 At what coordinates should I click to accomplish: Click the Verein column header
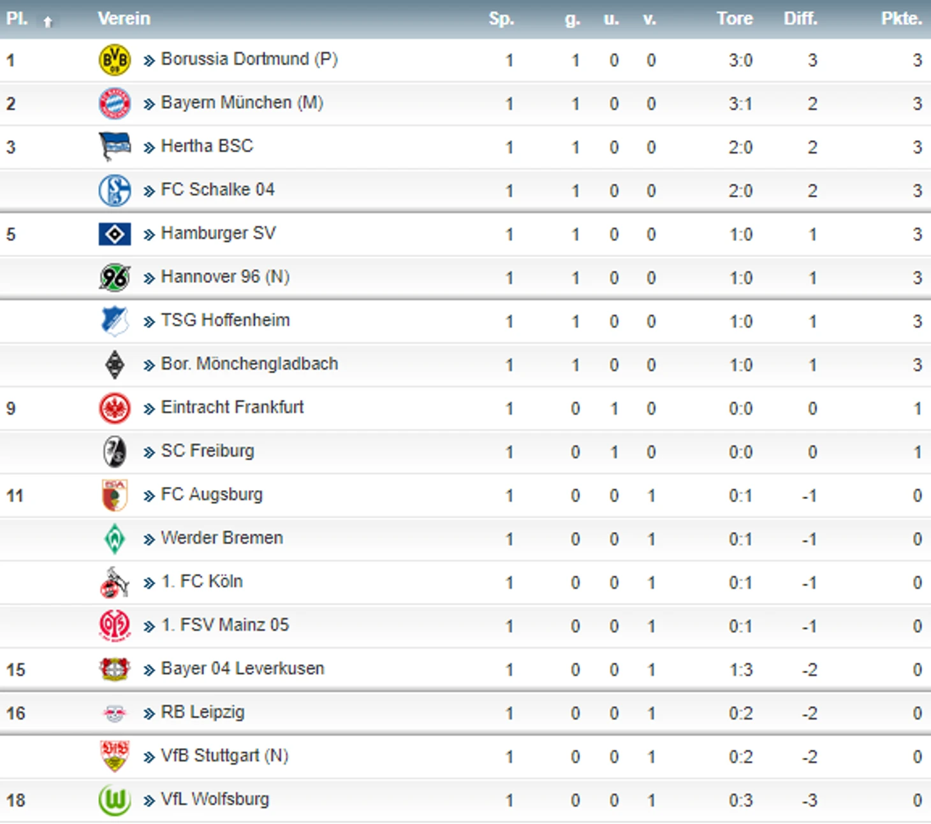[x=124, y=18]
